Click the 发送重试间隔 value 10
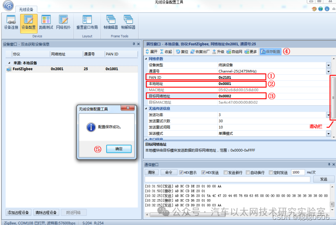The width and height of the screenshot is (336, 225). [221, 127]
